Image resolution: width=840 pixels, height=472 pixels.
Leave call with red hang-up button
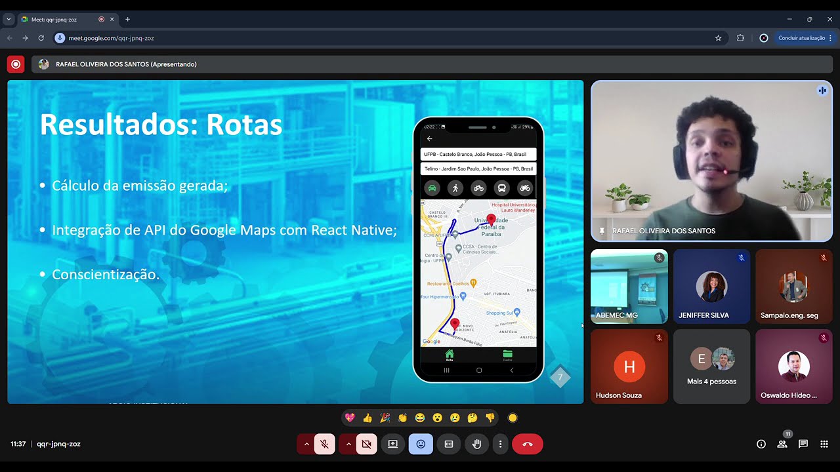(528, 444)
